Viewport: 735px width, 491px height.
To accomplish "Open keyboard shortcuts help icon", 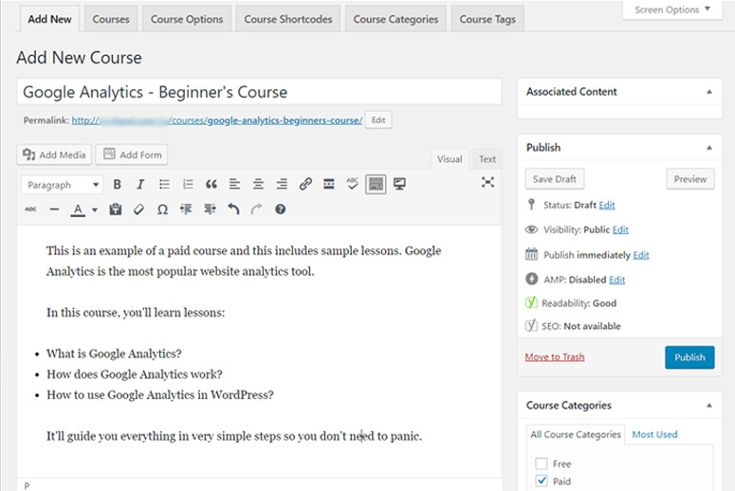I will (x=281, y=209).
